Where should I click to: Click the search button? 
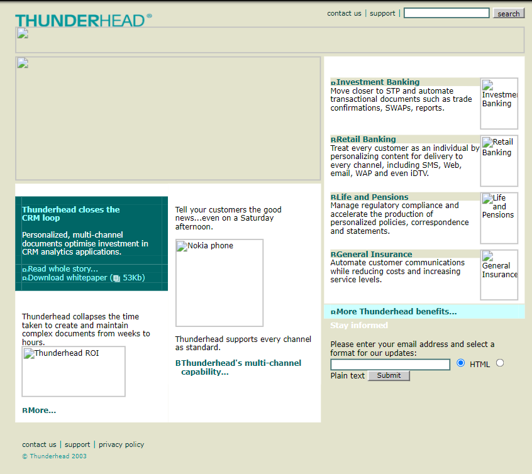(509, 13)
